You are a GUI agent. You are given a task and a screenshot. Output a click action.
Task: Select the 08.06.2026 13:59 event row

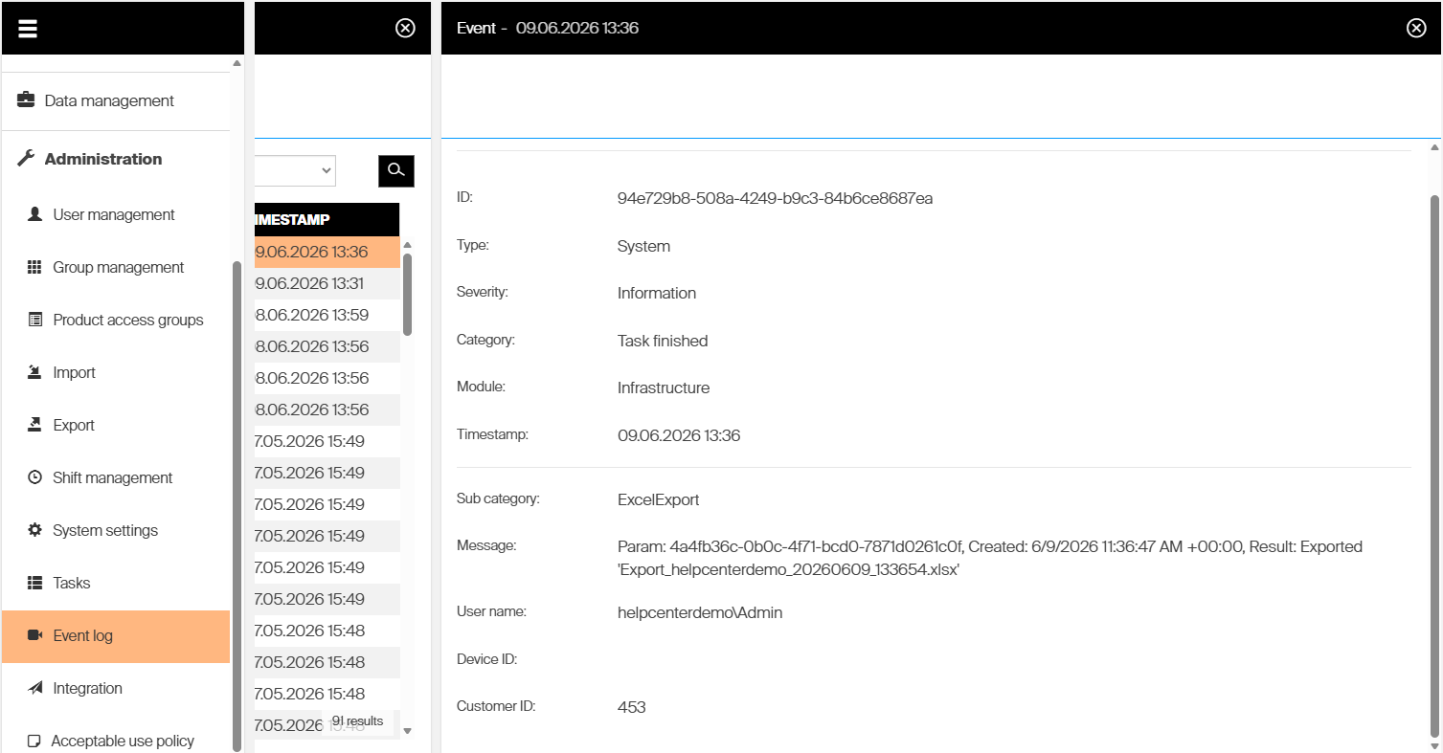(x=327, y=315)
